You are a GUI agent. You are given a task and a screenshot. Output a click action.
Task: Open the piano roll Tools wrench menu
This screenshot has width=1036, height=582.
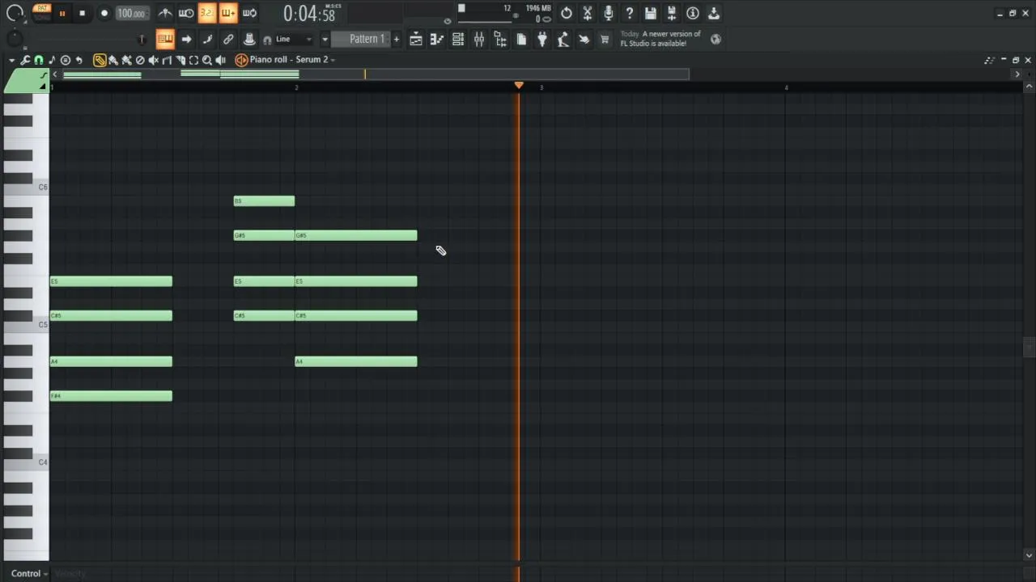pos(25,60)
